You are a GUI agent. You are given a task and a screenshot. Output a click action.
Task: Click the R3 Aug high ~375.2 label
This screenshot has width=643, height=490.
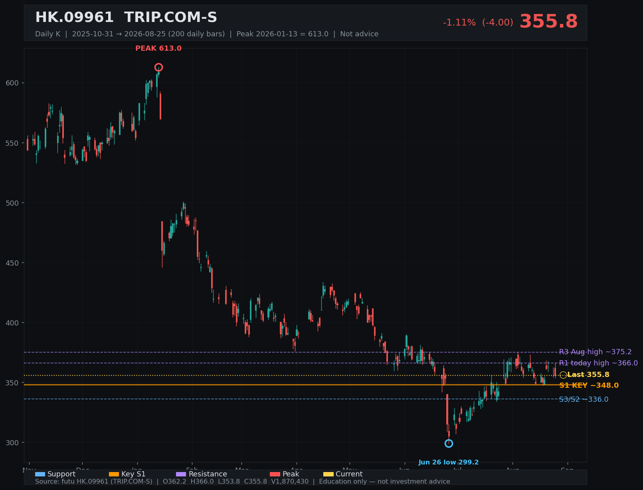[x=595, y=352]
